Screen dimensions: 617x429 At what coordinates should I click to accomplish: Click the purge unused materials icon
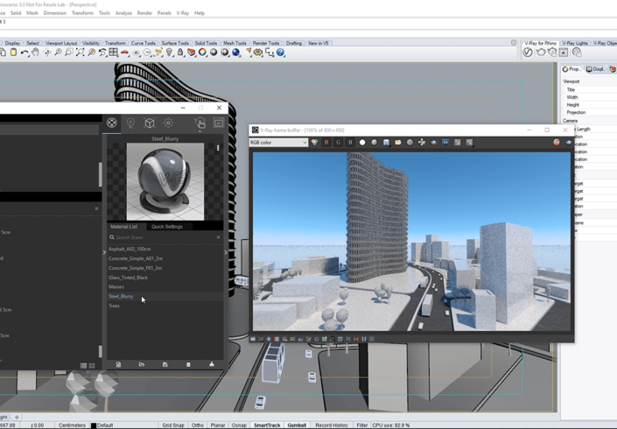pyautogui.click(x=212, y=364)
